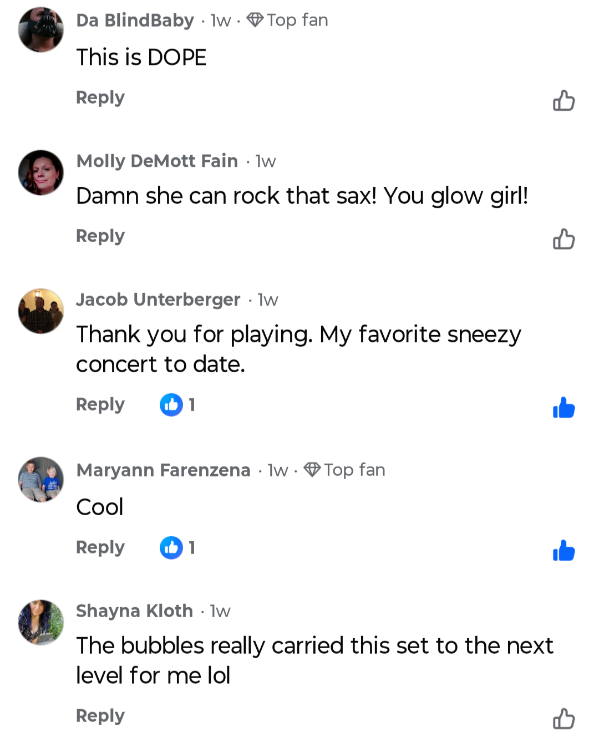The height and width of the screenshot is (749, 599).
Task: Visit Maryann Farenzena's profile by name
Action: point(163,470)
